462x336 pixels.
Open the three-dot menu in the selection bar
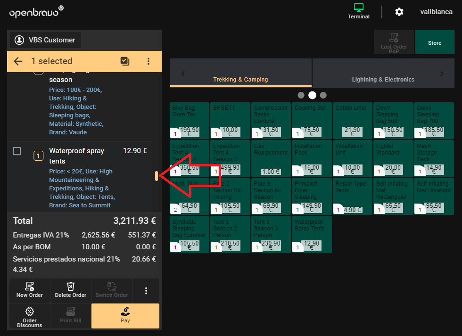(x=148, y=61)
